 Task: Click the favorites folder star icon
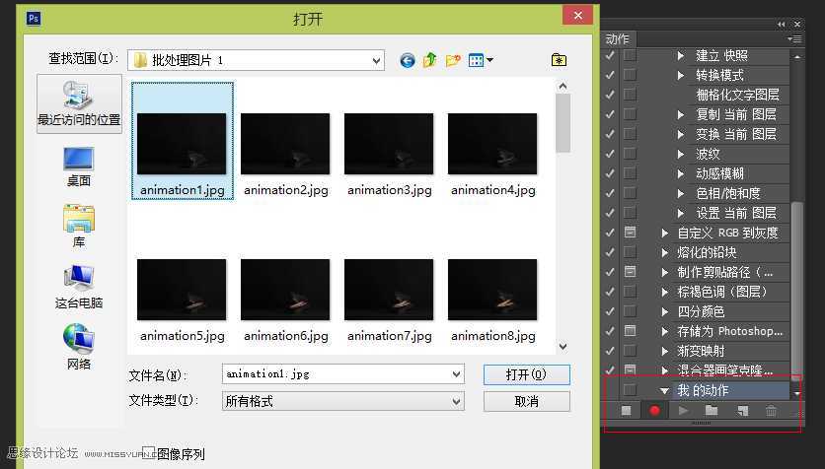[559, 61]
